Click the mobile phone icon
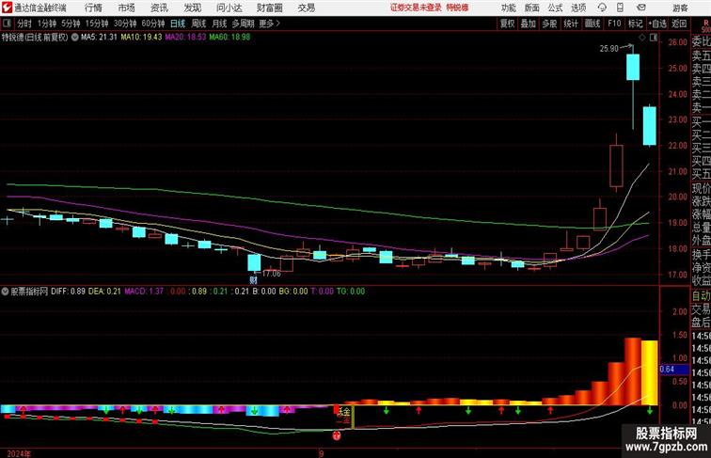 [x=620, y=8]
